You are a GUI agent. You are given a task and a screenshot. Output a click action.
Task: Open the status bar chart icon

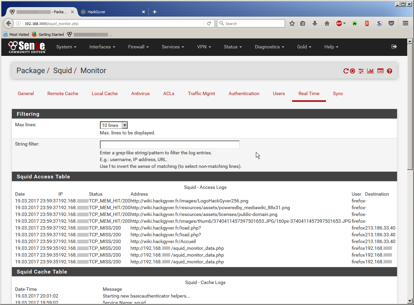pos(371,71)
